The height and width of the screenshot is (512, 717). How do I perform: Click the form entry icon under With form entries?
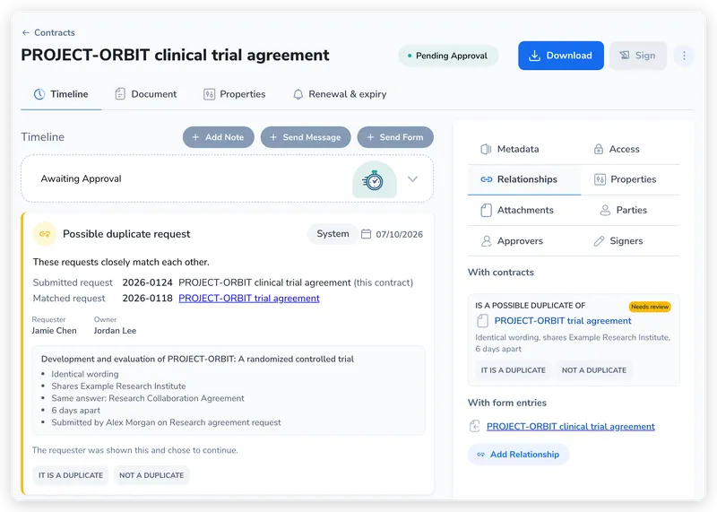coord(475,426)
